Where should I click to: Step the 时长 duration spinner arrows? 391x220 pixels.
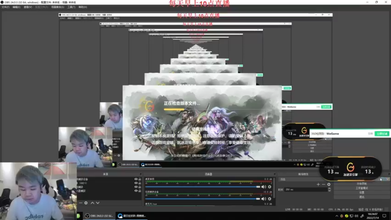[x=329, y=190]
